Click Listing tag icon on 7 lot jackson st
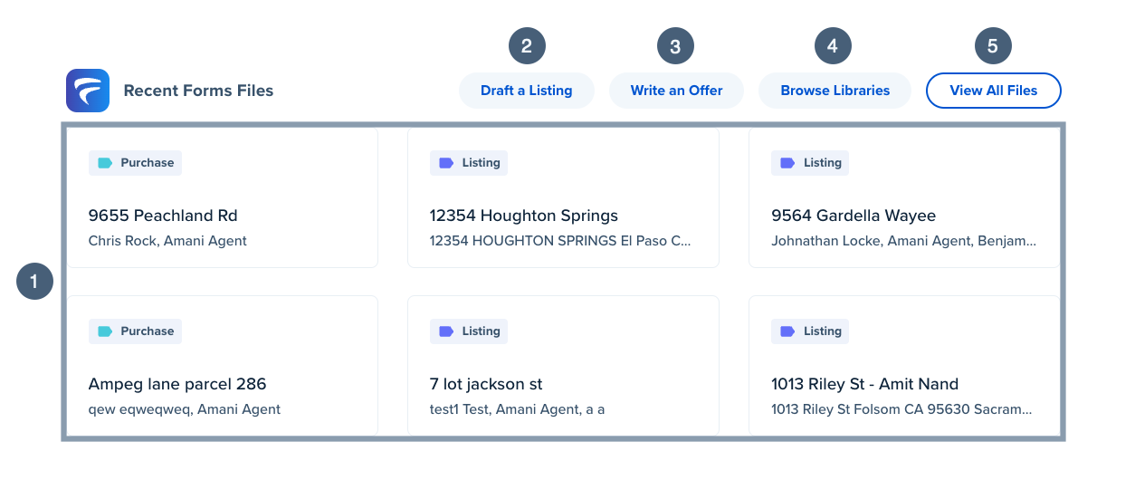The image size is (1135, 480). coord(446,331)
